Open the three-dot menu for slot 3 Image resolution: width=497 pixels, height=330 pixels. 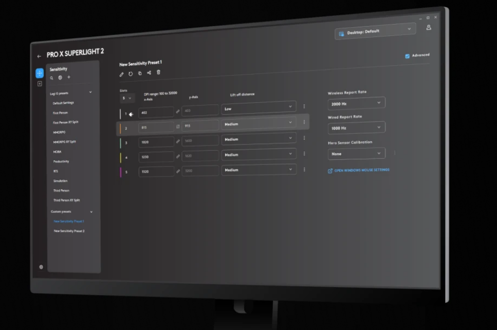(304, 138)
